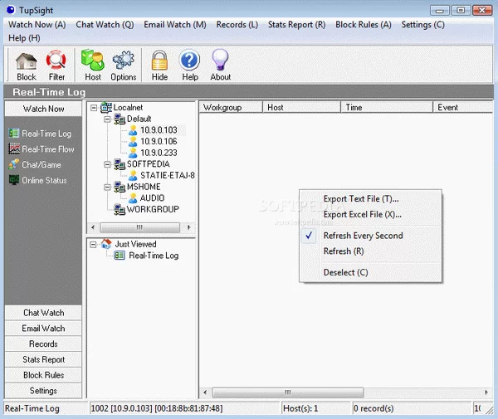Open Options gear icon
This screenshot has height=419, width=498.
tap(124, 65)
